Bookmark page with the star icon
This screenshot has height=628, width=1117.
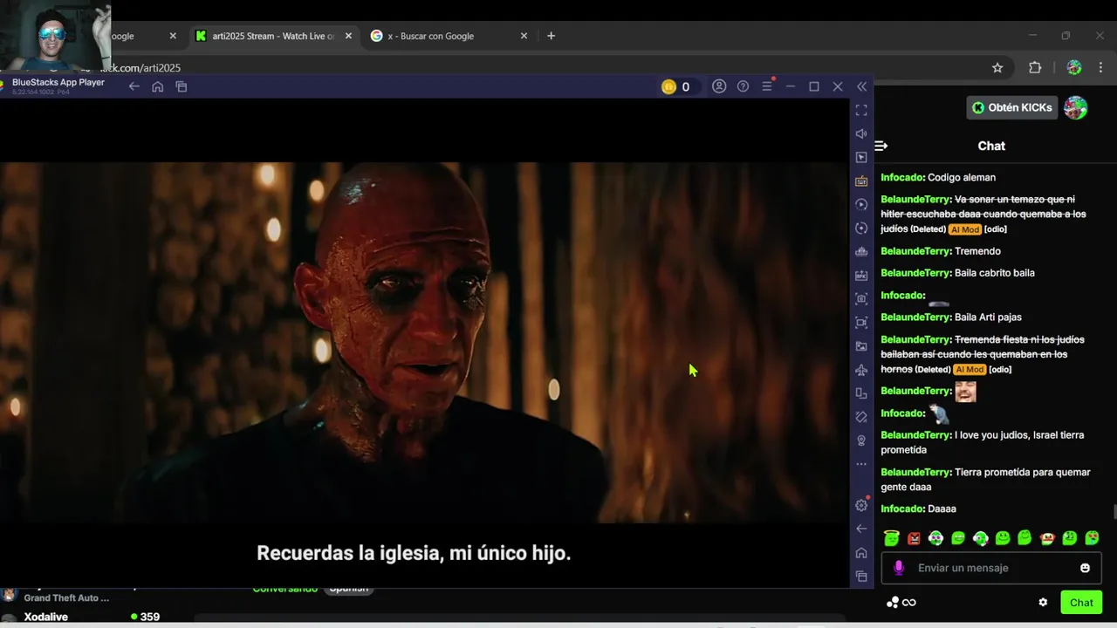pos(997,67)
